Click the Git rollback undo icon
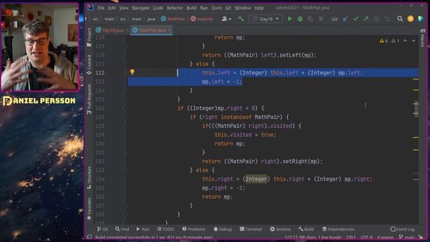 (x=387, y=19)
